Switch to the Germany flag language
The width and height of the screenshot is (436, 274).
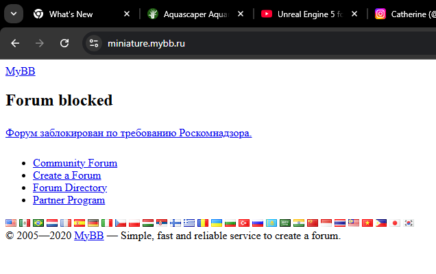(93, 223)
